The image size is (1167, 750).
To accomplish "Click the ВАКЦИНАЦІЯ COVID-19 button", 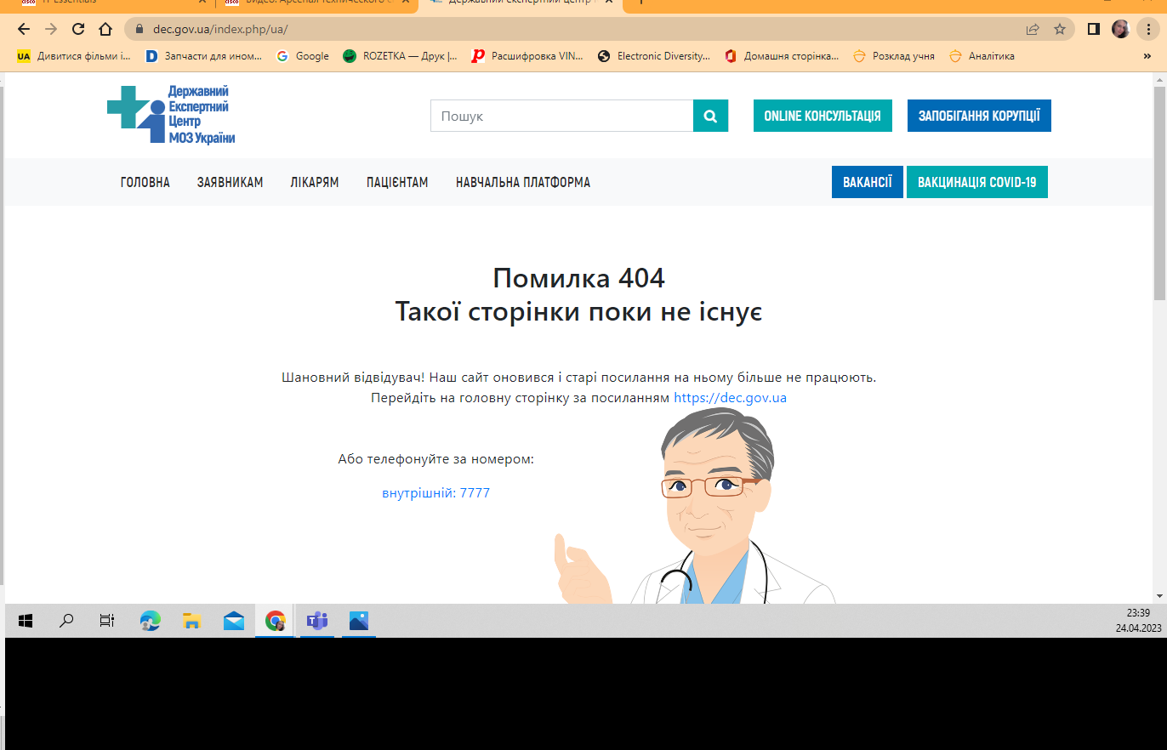I will (x=976, y=183).
